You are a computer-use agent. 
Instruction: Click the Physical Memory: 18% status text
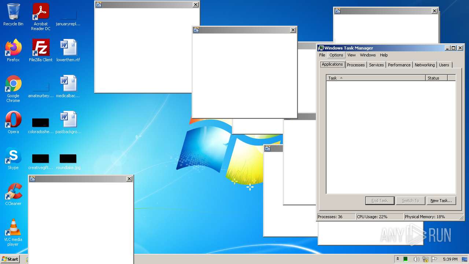coord(425,217)
